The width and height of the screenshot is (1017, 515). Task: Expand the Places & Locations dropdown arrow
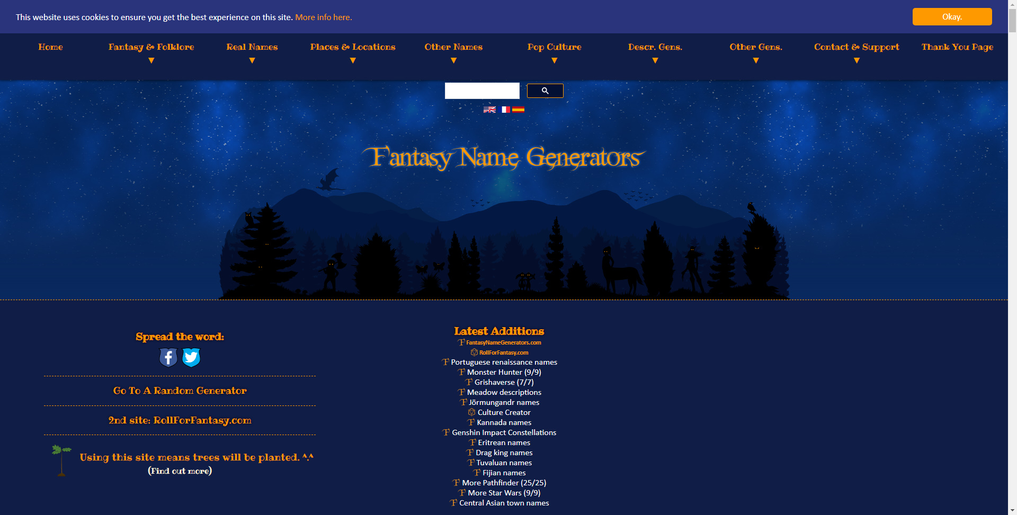(x=353, y=61)
